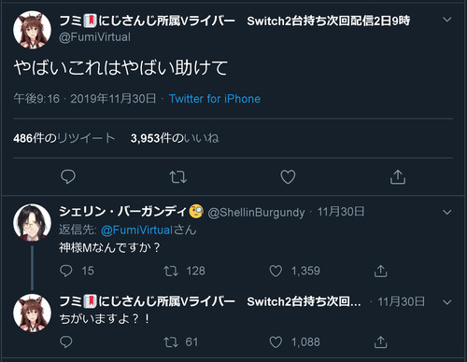Open chevron menu on the ちがいますよ reply

click(x=447, y=302)
